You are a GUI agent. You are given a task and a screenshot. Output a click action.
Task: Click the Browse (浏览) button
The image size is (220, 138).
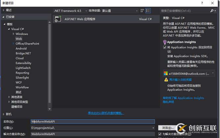click(x=168, y=128)
